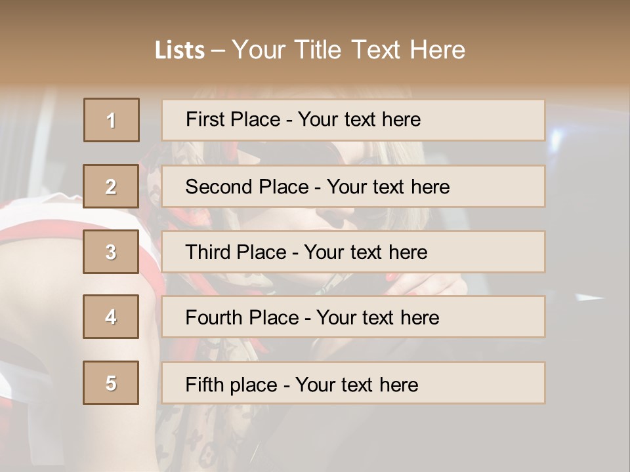
Task: Click the words "Third Place"
Action: (x=236, y=252)
